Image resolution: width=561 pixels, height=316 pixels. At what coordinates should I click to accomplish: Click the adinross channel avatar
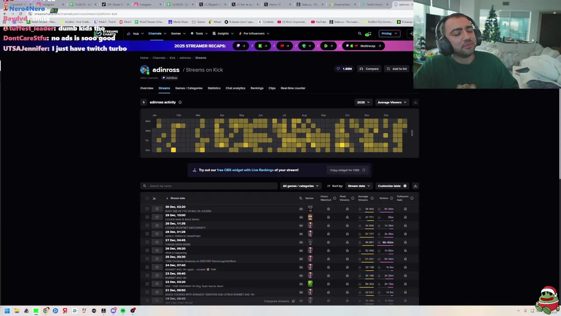[x=145, y=70]
